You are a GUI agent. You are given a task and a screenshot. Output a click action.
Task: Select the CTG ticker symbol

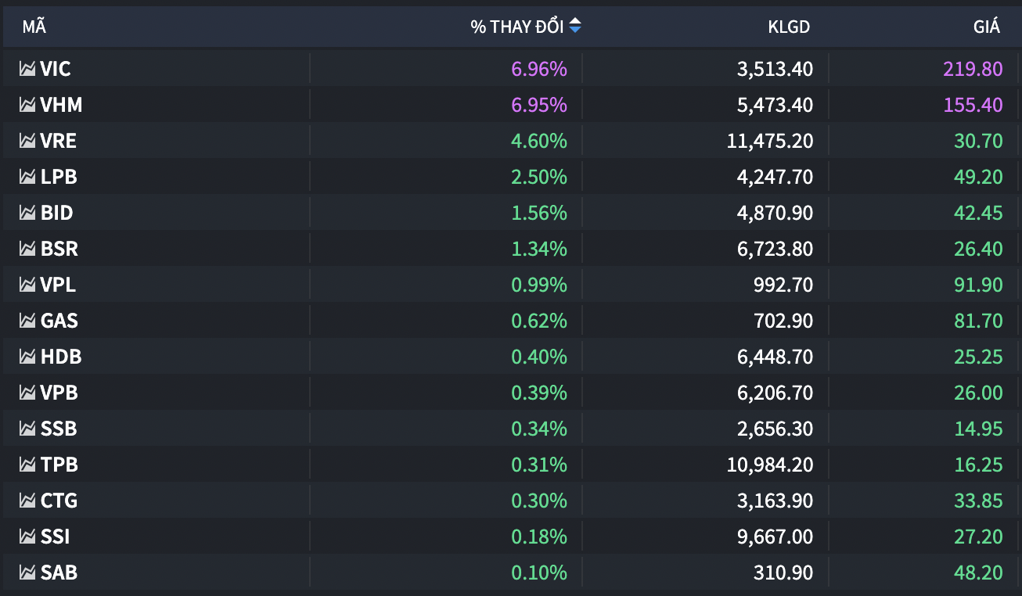pos(59,501)
